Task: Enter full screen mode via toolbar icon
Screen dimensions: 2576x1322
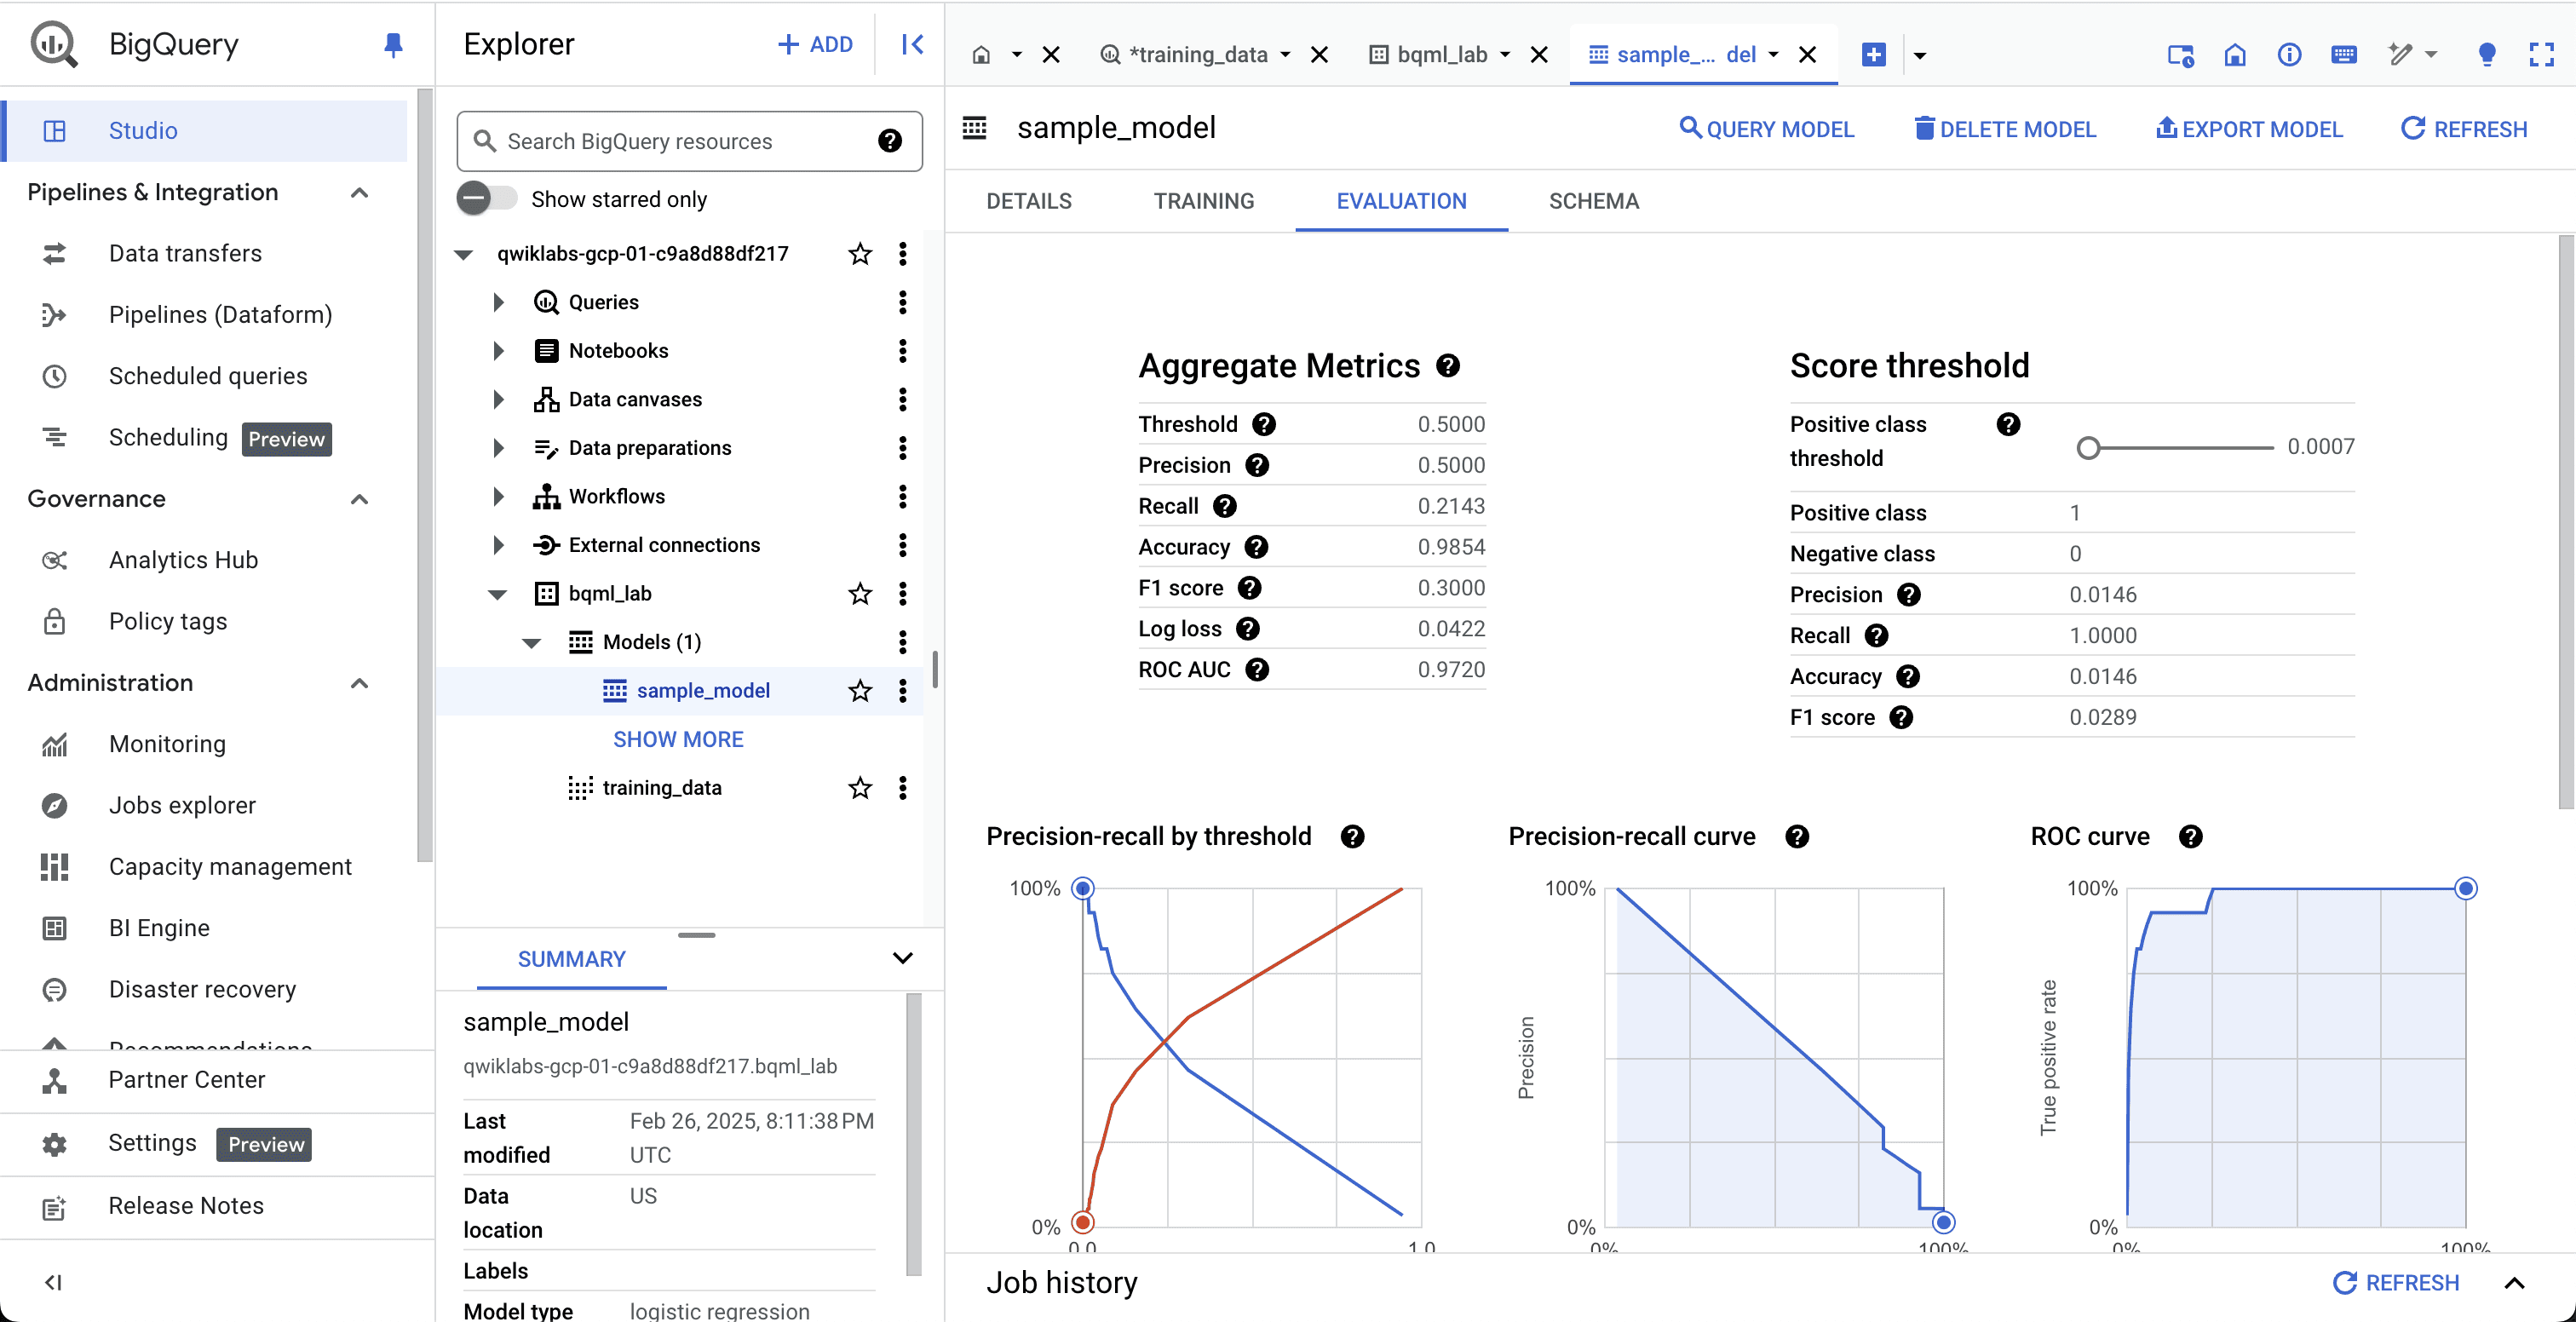Action: click(2541, 54)
